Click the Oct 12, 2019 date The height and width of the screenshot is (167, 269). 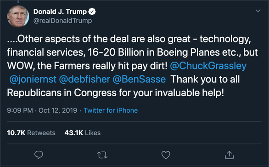pyautogui.click(x=58, y=110)
